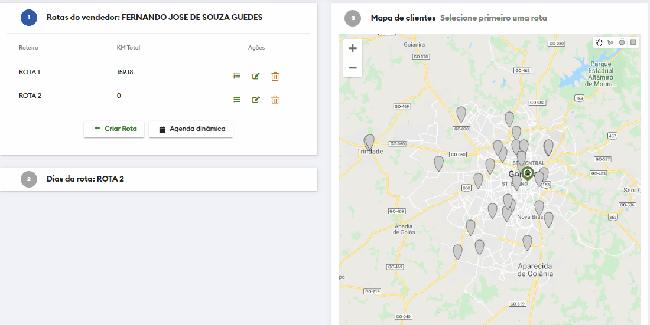
Task: Zoom in on the map
Action: pos(353,48)
